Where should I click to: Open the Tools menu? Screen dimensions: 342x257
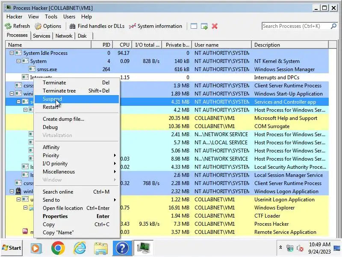51,17
